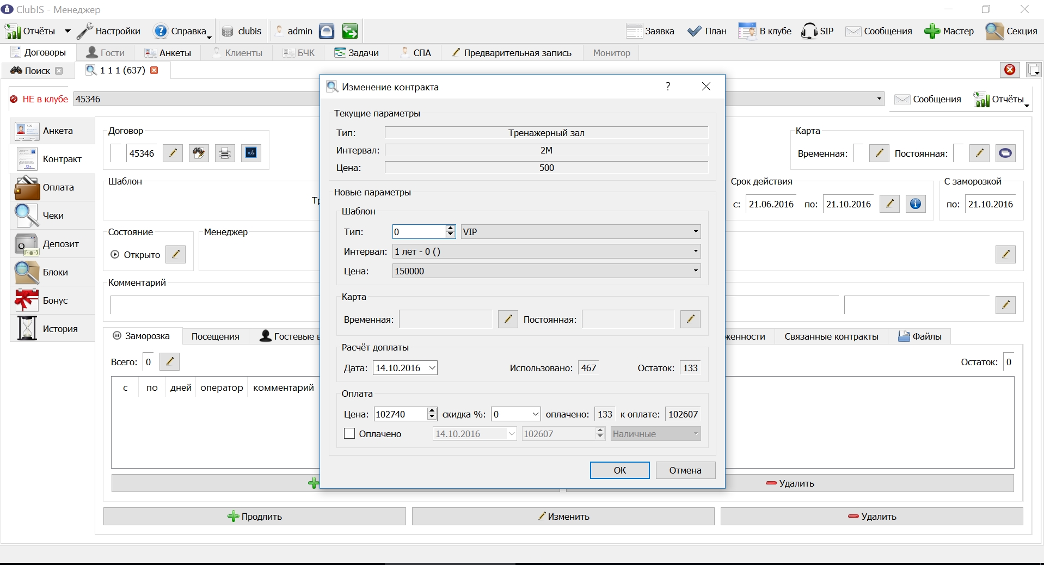Screen dimensions: 1044x565
Task: Switch to the Задачи tab
Action: pos(356,53)
